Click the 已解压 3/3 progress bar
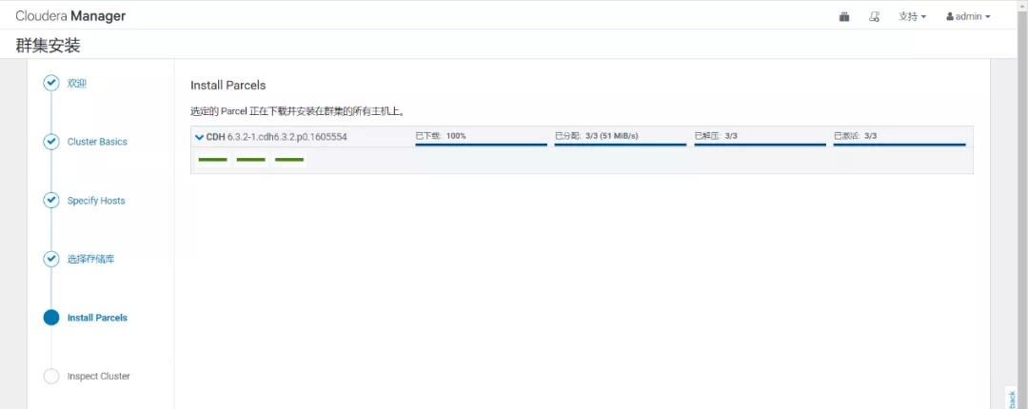This screenshot has height=409, width=1028. tap(760, 145)
